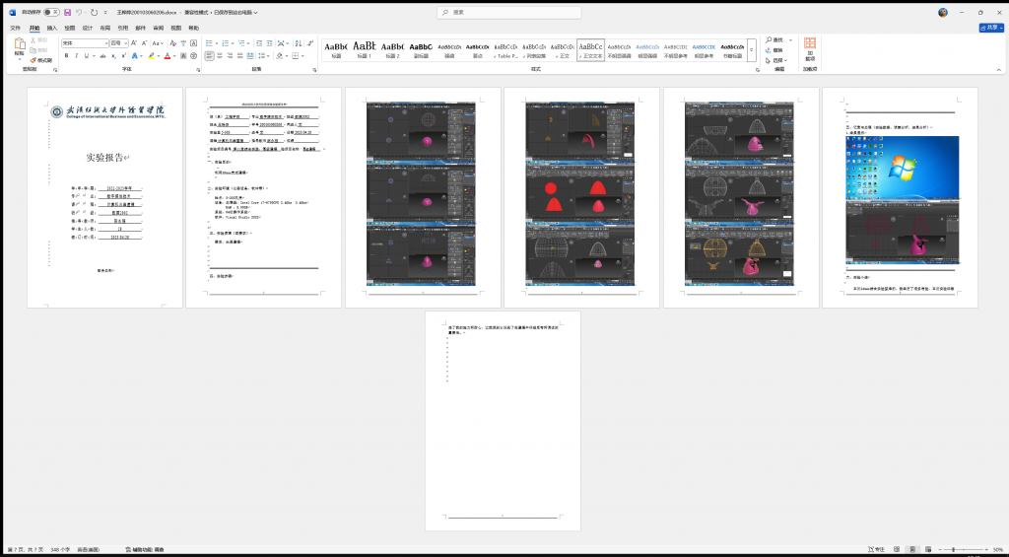
Task: Toggle strikethrough formatting
Action: (104, 56)
